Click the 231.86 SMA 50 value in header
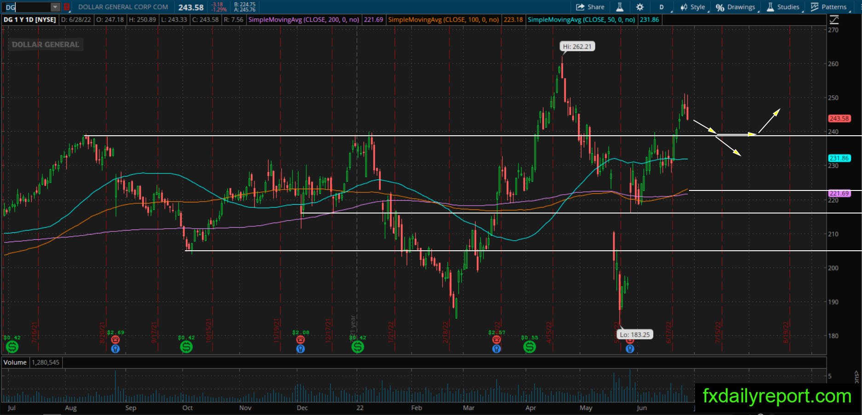Viewport: 862px width, 415px height. pos(649,20)
